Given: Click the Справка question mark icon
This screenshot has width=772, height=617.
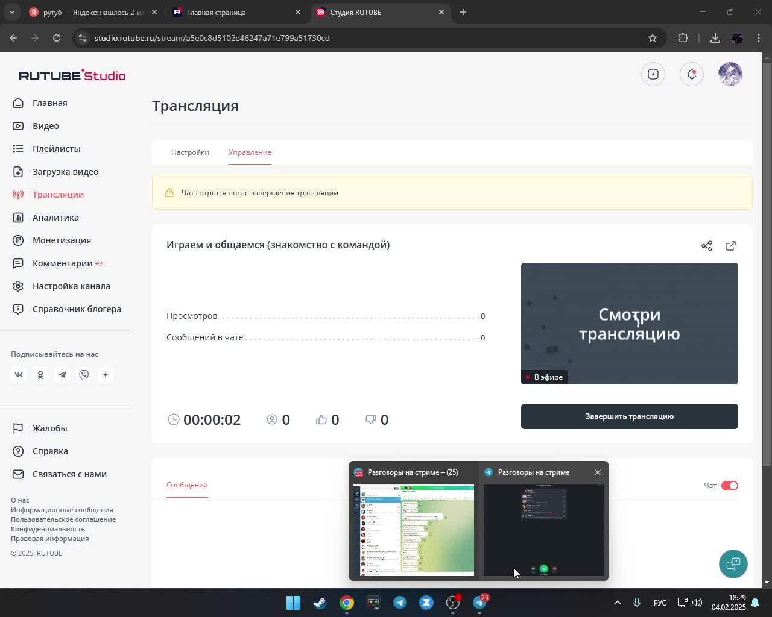Looking at the screenshot, I should [x=19, y=451].
